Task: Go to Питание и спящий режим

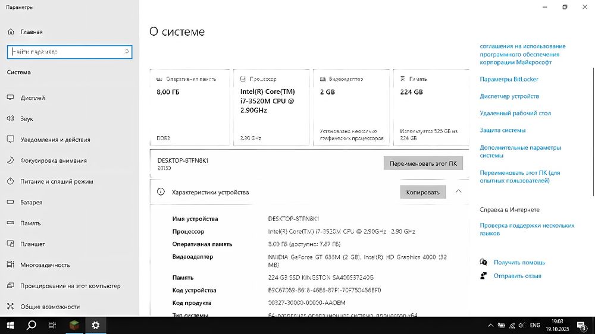Action: (57, 181)
